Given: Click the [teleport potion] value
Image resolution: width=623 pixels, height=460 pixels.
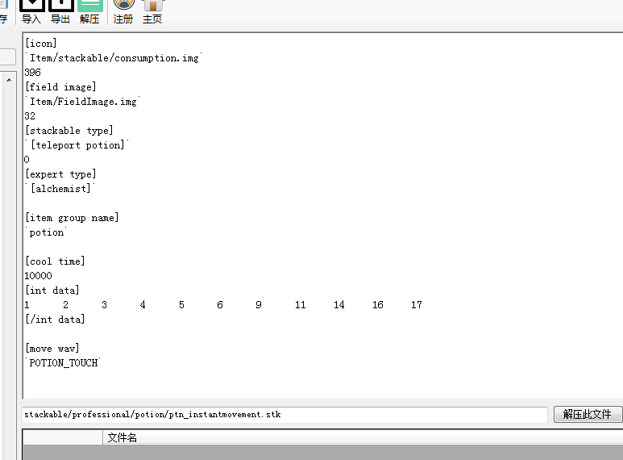Looking at the screenshot, I should (x=77, y=144).
